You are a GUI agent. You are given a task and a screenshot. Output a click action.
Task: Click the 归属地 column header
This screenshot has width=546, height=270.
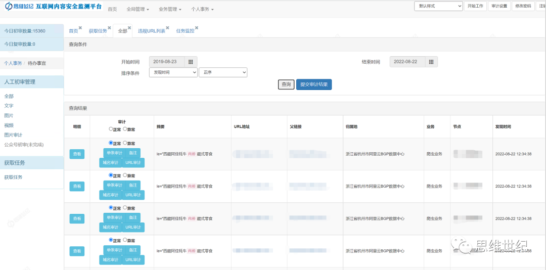tap(351, 126)
